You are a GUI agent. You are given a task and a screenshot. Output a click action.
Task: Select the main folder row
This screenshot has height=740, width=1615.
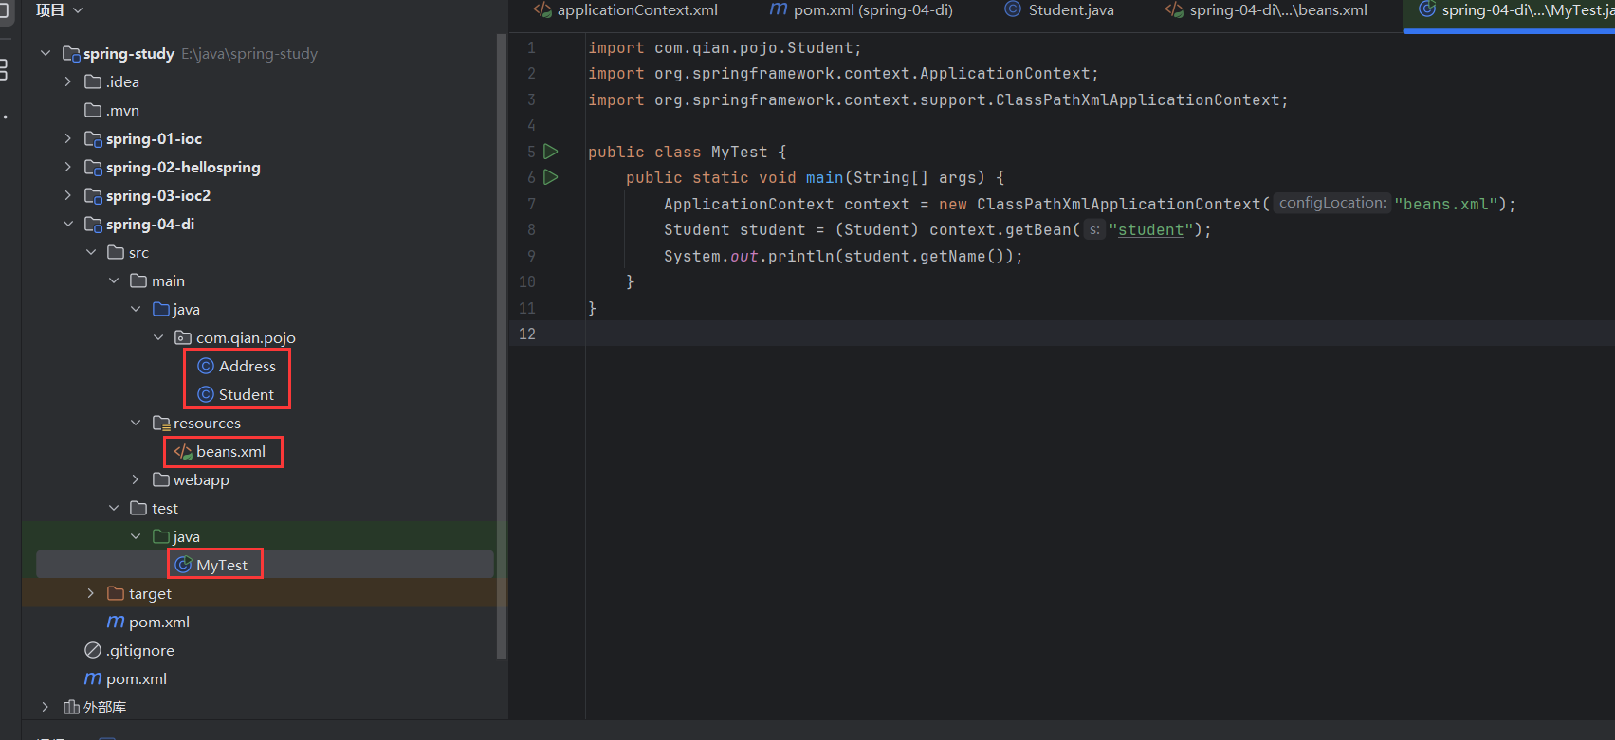(265, 280)
